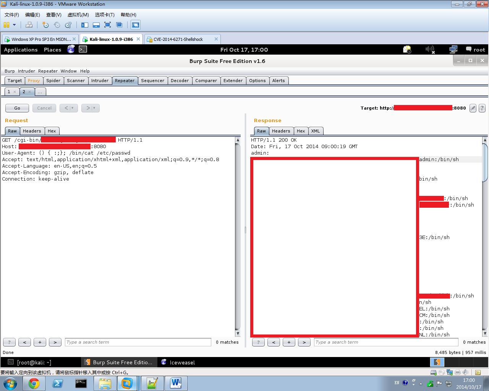Viewport: 489px width, 391px height.
Task: Switch to the Sequencer tab
Action: coord(152,81)
